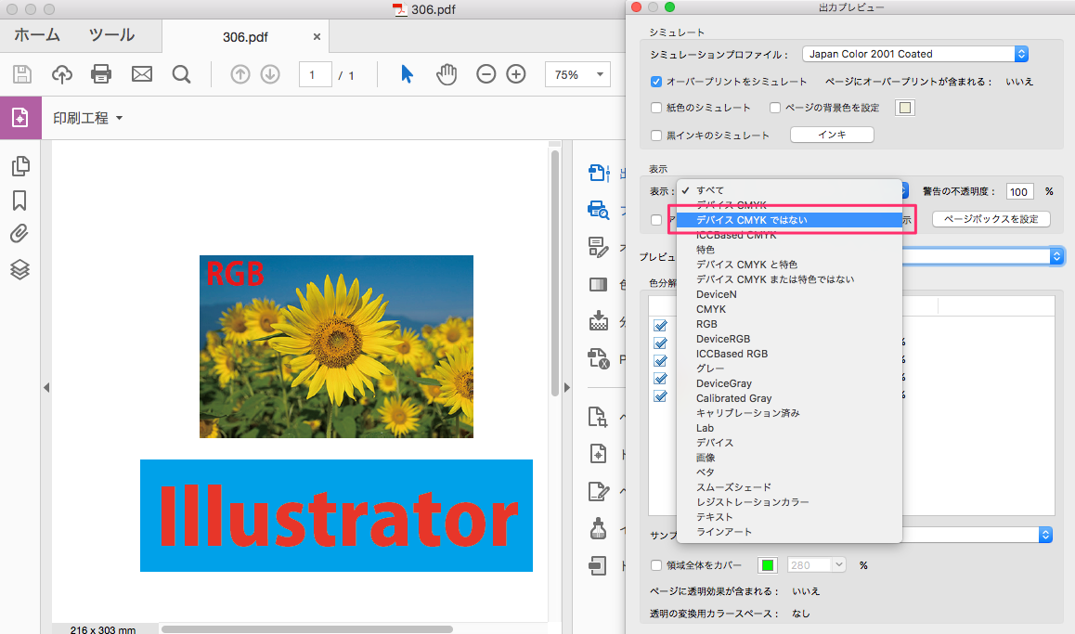This screenshot has height=634, width=1075.
Task: Open the sample size dropdown
Action: point(1045,535)
